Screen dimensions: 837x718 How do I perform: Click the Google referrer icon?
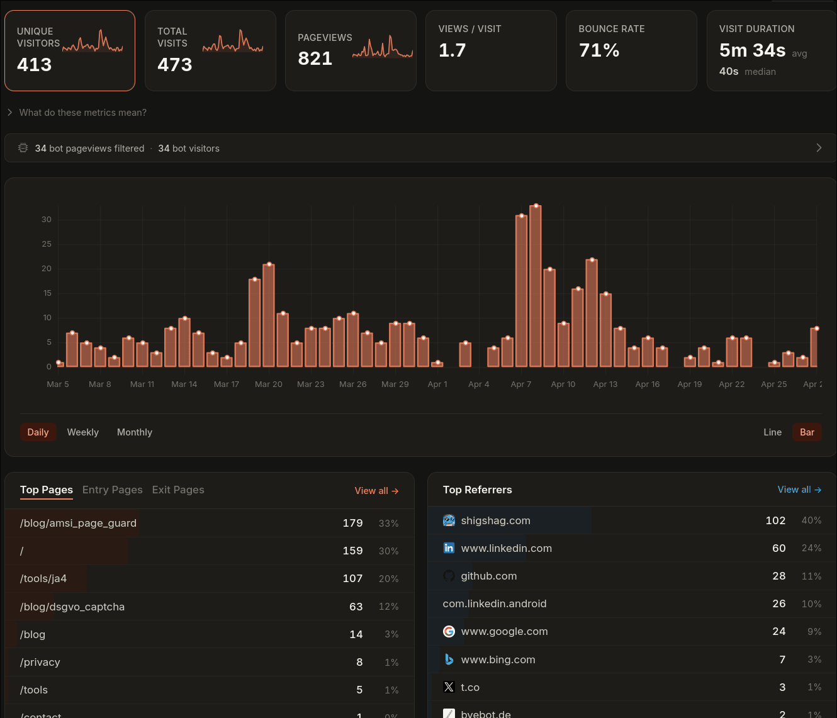[x=449, y=631]
